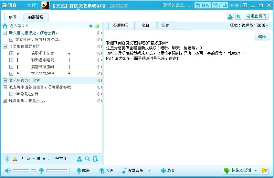Select the 详情请见公告 sub-channel
Screen dimensions: 274x178
(x=27, y=94)
